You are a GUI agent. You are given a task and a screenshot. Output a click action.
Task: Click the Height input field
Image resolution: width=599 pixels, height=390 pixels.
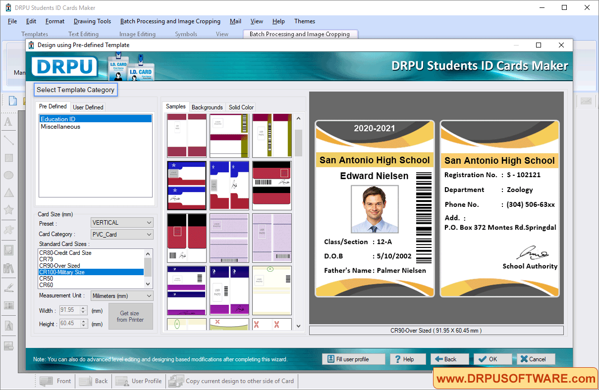pyautogui.click(x=69, y=324)
